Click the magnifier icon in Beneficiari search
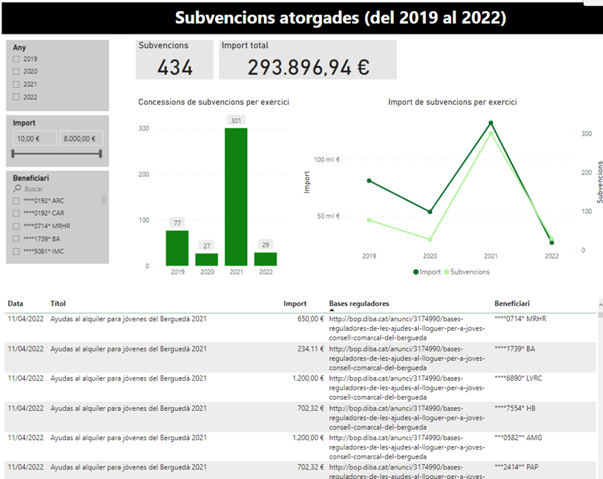603x479 pixels. click(17, 189)
